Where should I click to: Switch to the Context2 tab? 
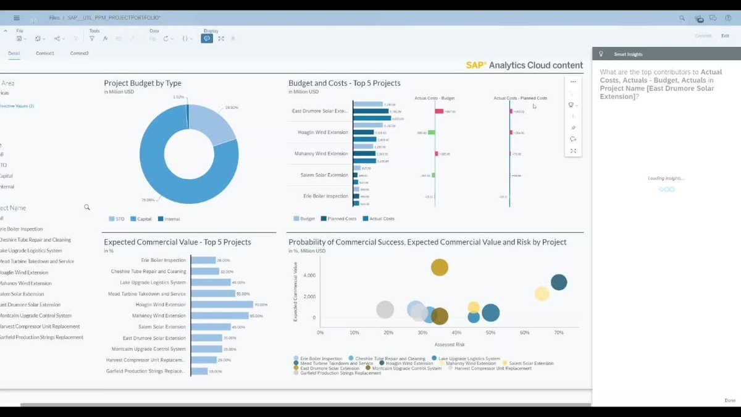[79, 54]
